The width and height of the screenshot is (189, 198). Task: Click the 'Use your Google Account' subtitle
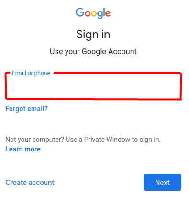tap(93, 52)
